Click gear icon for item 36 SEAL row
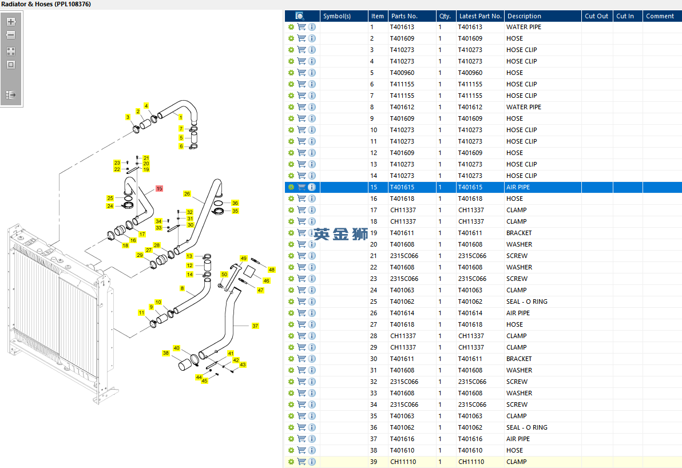 click(x=291, y=427)
